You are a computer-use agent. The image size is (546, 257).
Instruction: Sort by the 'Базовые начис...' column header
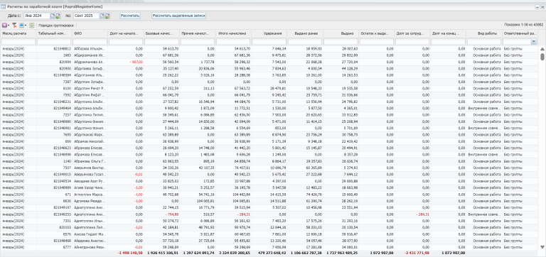point(161,33)
